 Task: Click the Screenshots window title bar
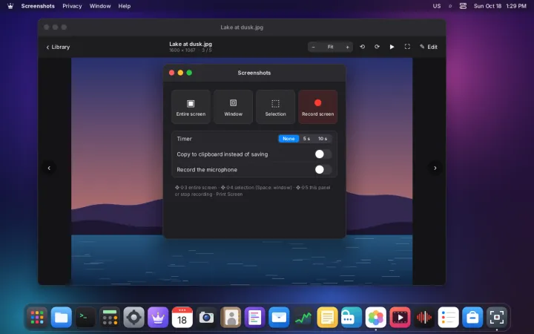point(254,73)
